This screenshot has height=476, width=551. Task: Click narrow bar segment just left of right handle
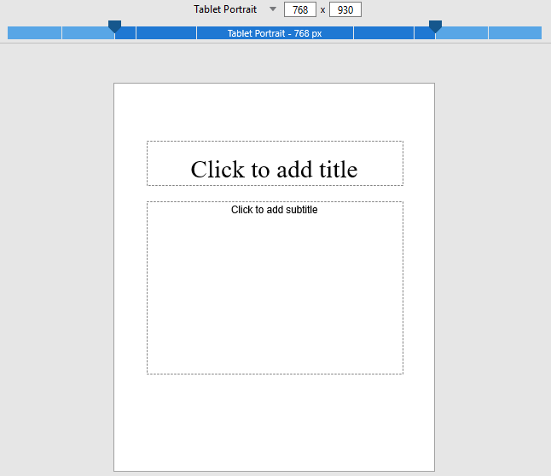[424, 34]
